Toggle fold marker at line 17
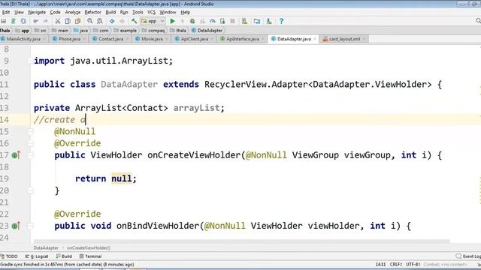Screen dimensions: 481x270 tap(30, 155)
